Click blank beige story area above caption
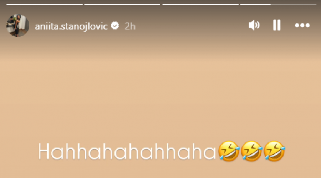 (160, 89)
